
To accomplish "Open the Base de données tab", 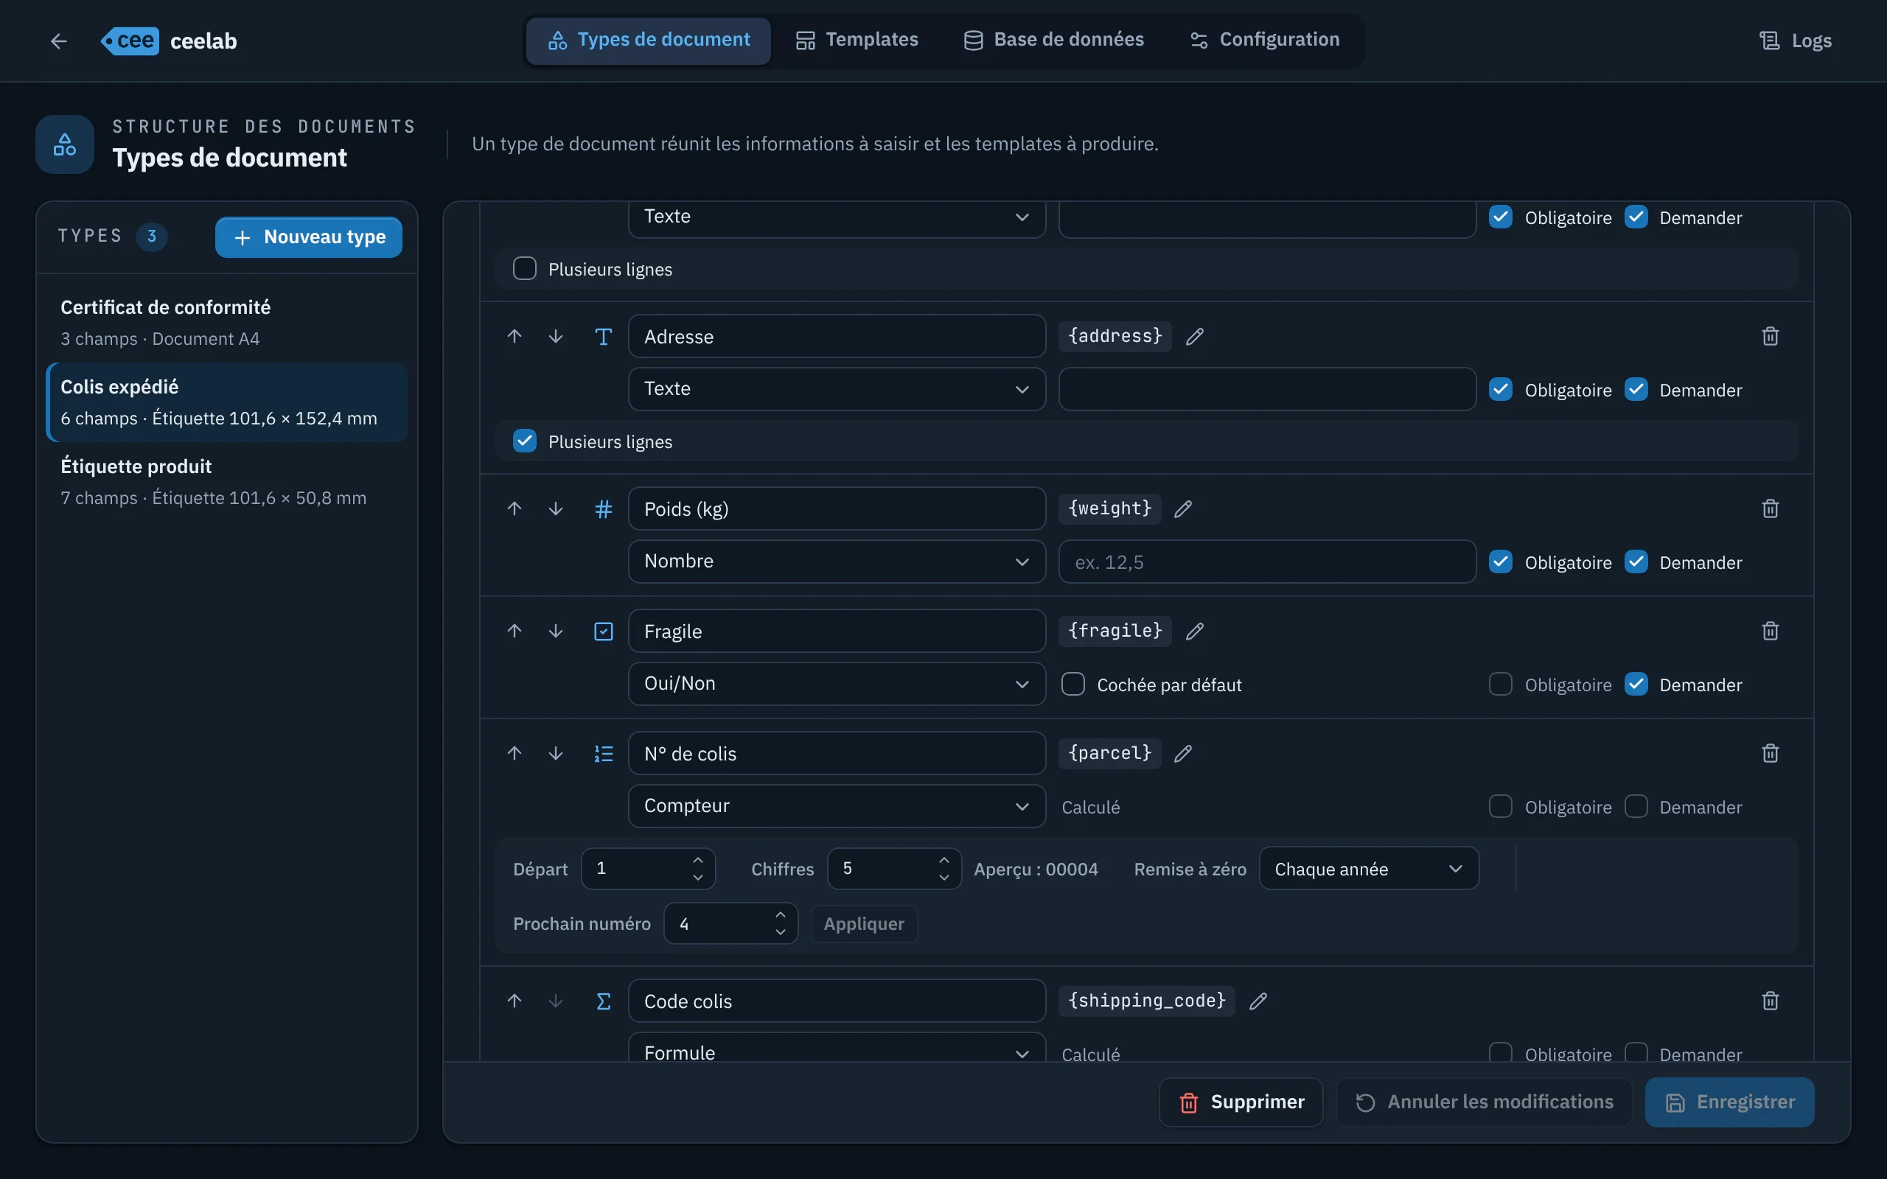I will pos(1053,40).
